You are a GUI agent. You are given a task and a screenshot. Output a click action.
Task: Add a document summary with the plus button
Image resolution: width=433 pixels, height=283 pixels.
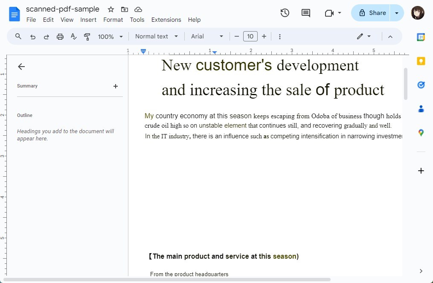tap(115, 86)
